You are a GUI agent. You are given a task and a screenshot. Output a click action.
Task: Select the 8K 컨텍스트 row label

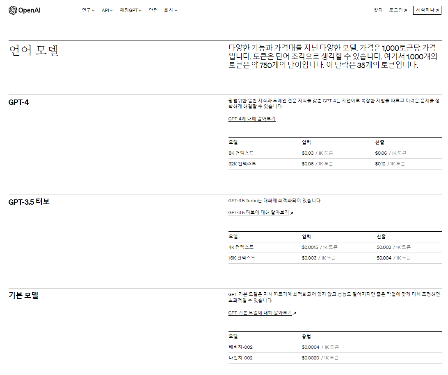click(241, 153)
